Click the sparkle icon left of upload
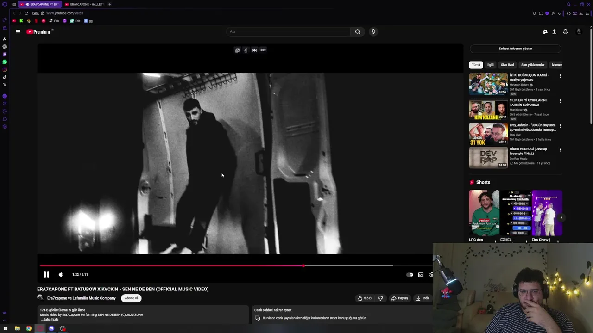Image resolution: width=593 pixels, height=333 pixels. (x=545, y=32)
